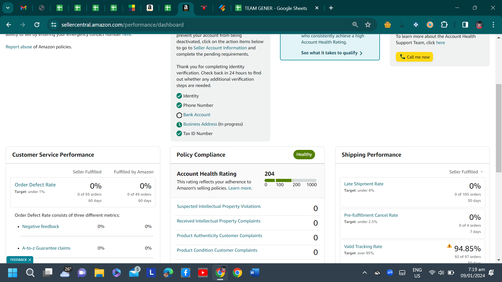Click the Account Health Rating progress bar

coord(290,180)
